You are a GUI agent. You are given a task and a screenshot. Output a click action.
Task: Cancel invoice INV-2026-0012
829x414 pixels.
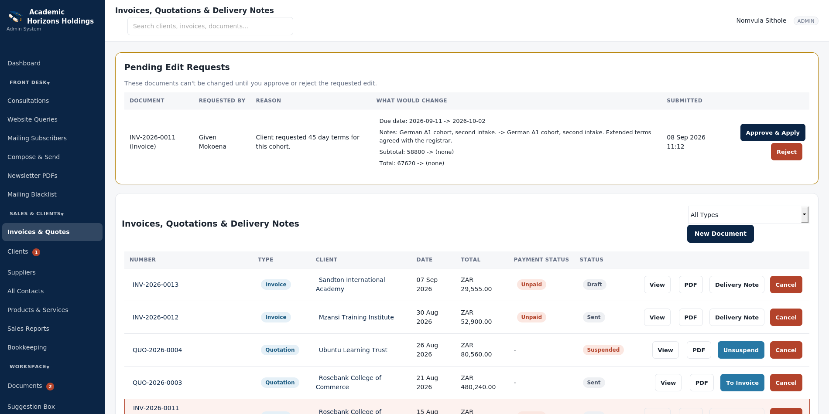pos(786,317)
